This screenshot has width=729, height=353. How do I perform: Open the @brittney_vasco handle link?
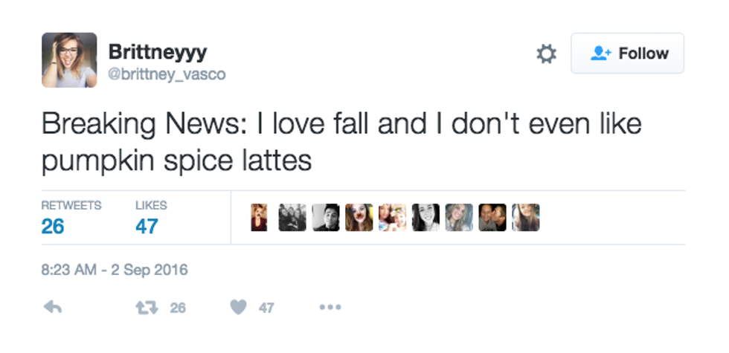point(167,74)
